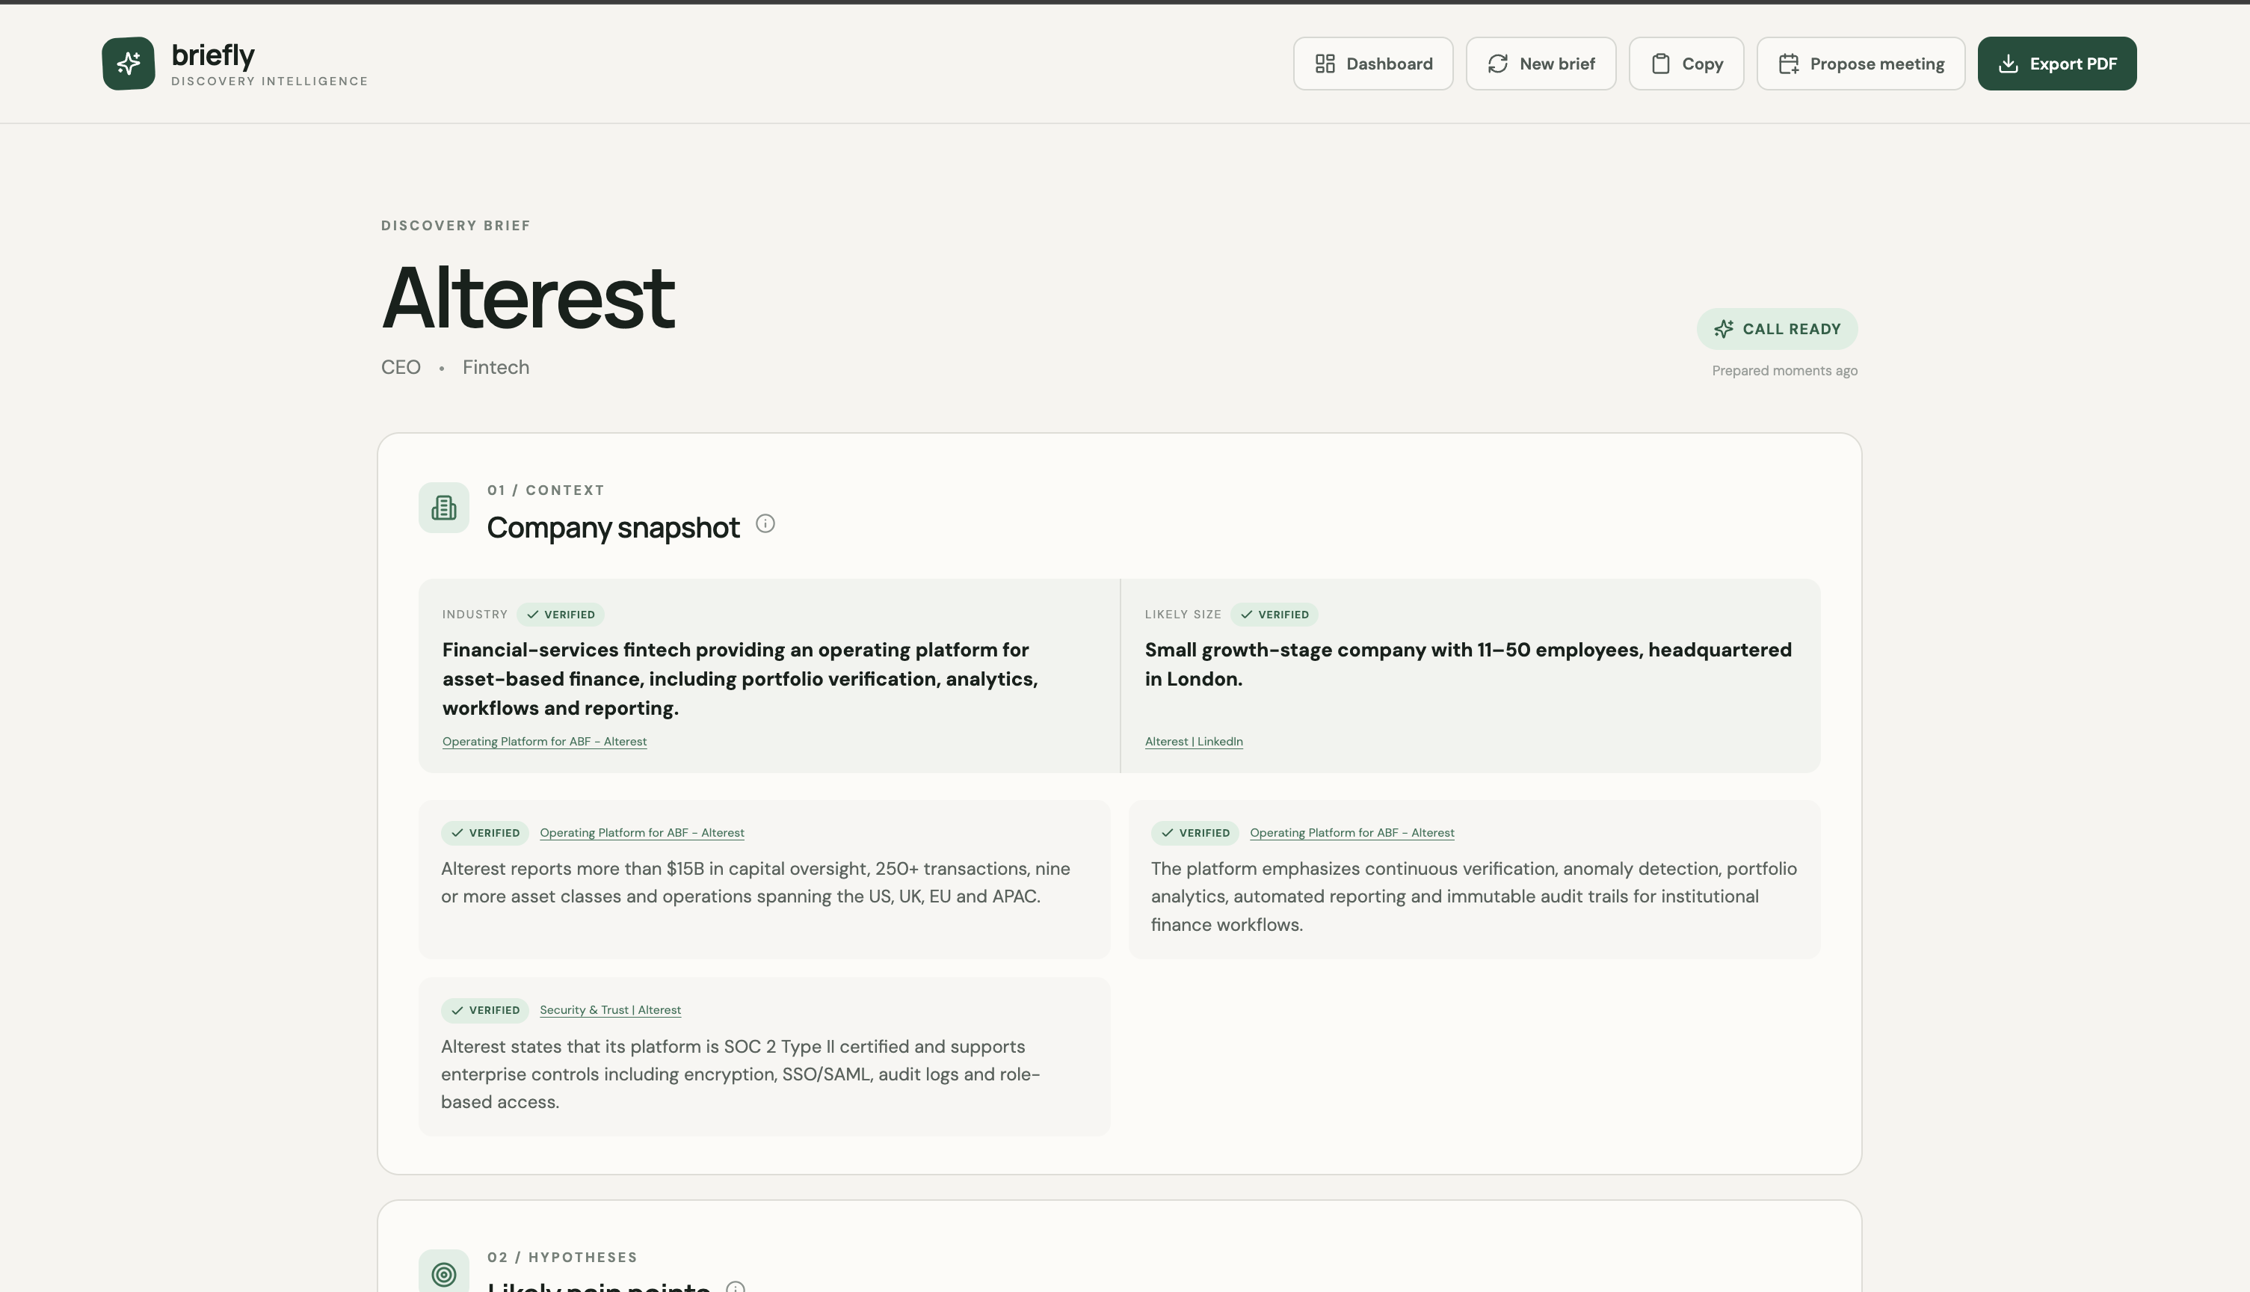2250x1292 pixels.
Task: Click the briefly brand name text
Action: tap(213, 55)
